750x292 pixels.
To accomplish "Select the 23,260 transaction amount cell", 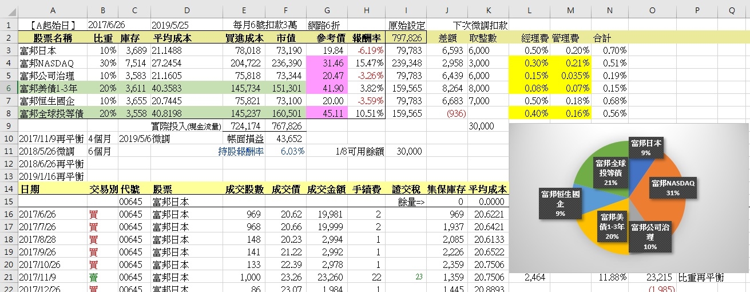I will 327,277.
